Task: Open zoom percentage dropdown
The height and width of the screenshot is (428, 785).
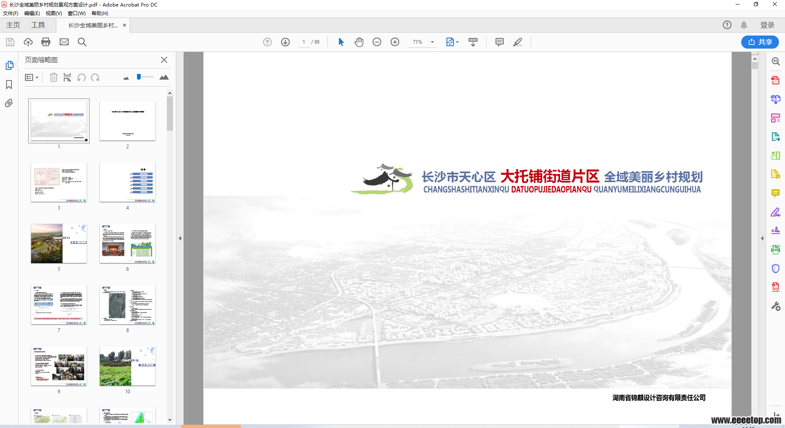Action: click(433, 42)
